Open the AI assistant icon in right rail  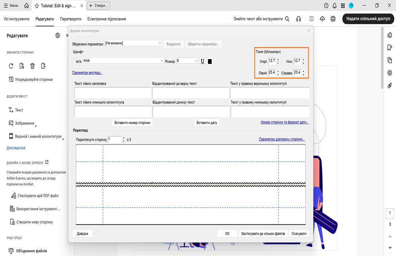pos(390,35)
